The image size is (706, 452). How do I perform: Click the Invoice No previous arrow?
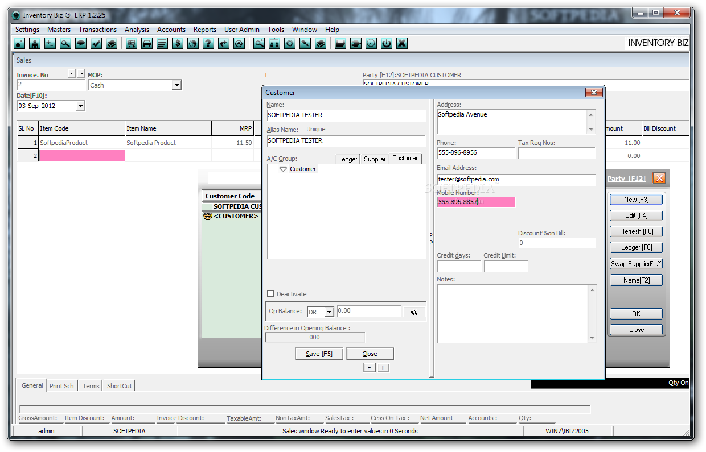click(x=72, y=74)
